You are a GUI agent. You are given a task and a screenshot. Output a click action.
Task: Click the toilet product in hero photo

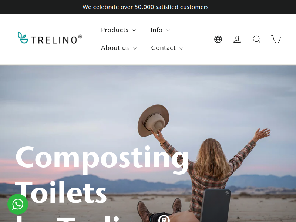(215, 206)
